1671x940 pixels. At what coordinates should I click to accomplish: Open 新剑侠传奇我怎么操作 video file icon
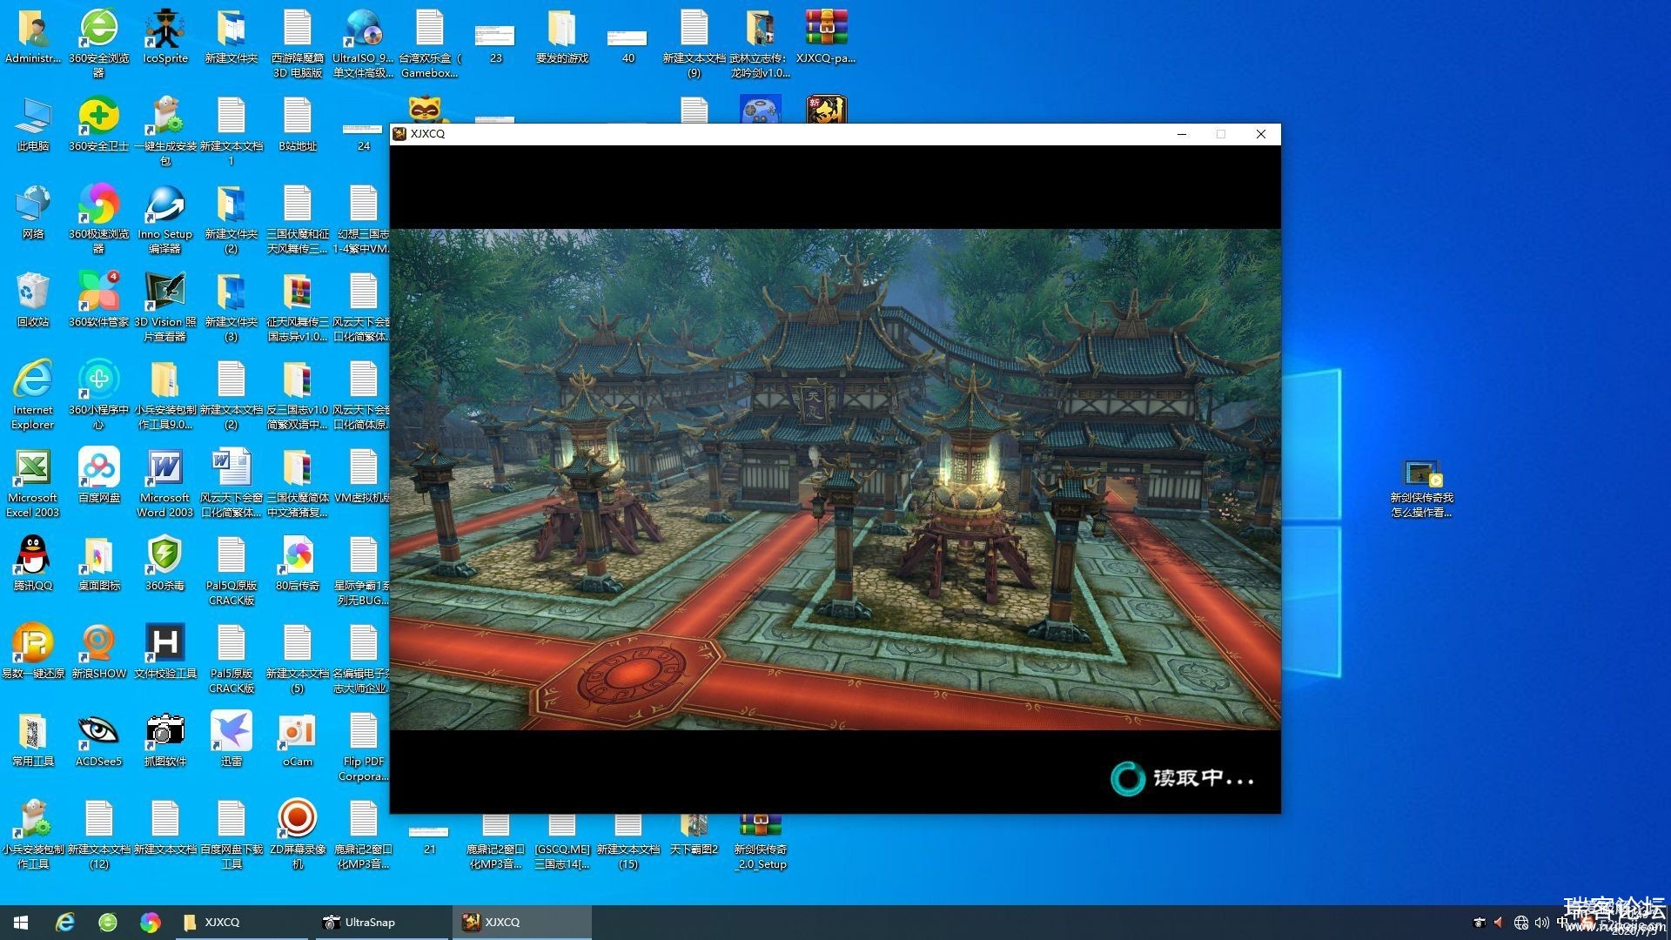[x=1422, y=490]
